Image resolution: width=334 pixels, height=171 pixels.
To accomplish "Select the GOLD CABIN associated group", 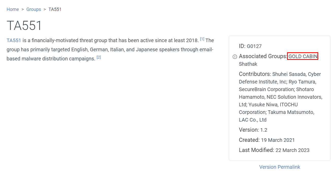I will (x=303, y=56).
